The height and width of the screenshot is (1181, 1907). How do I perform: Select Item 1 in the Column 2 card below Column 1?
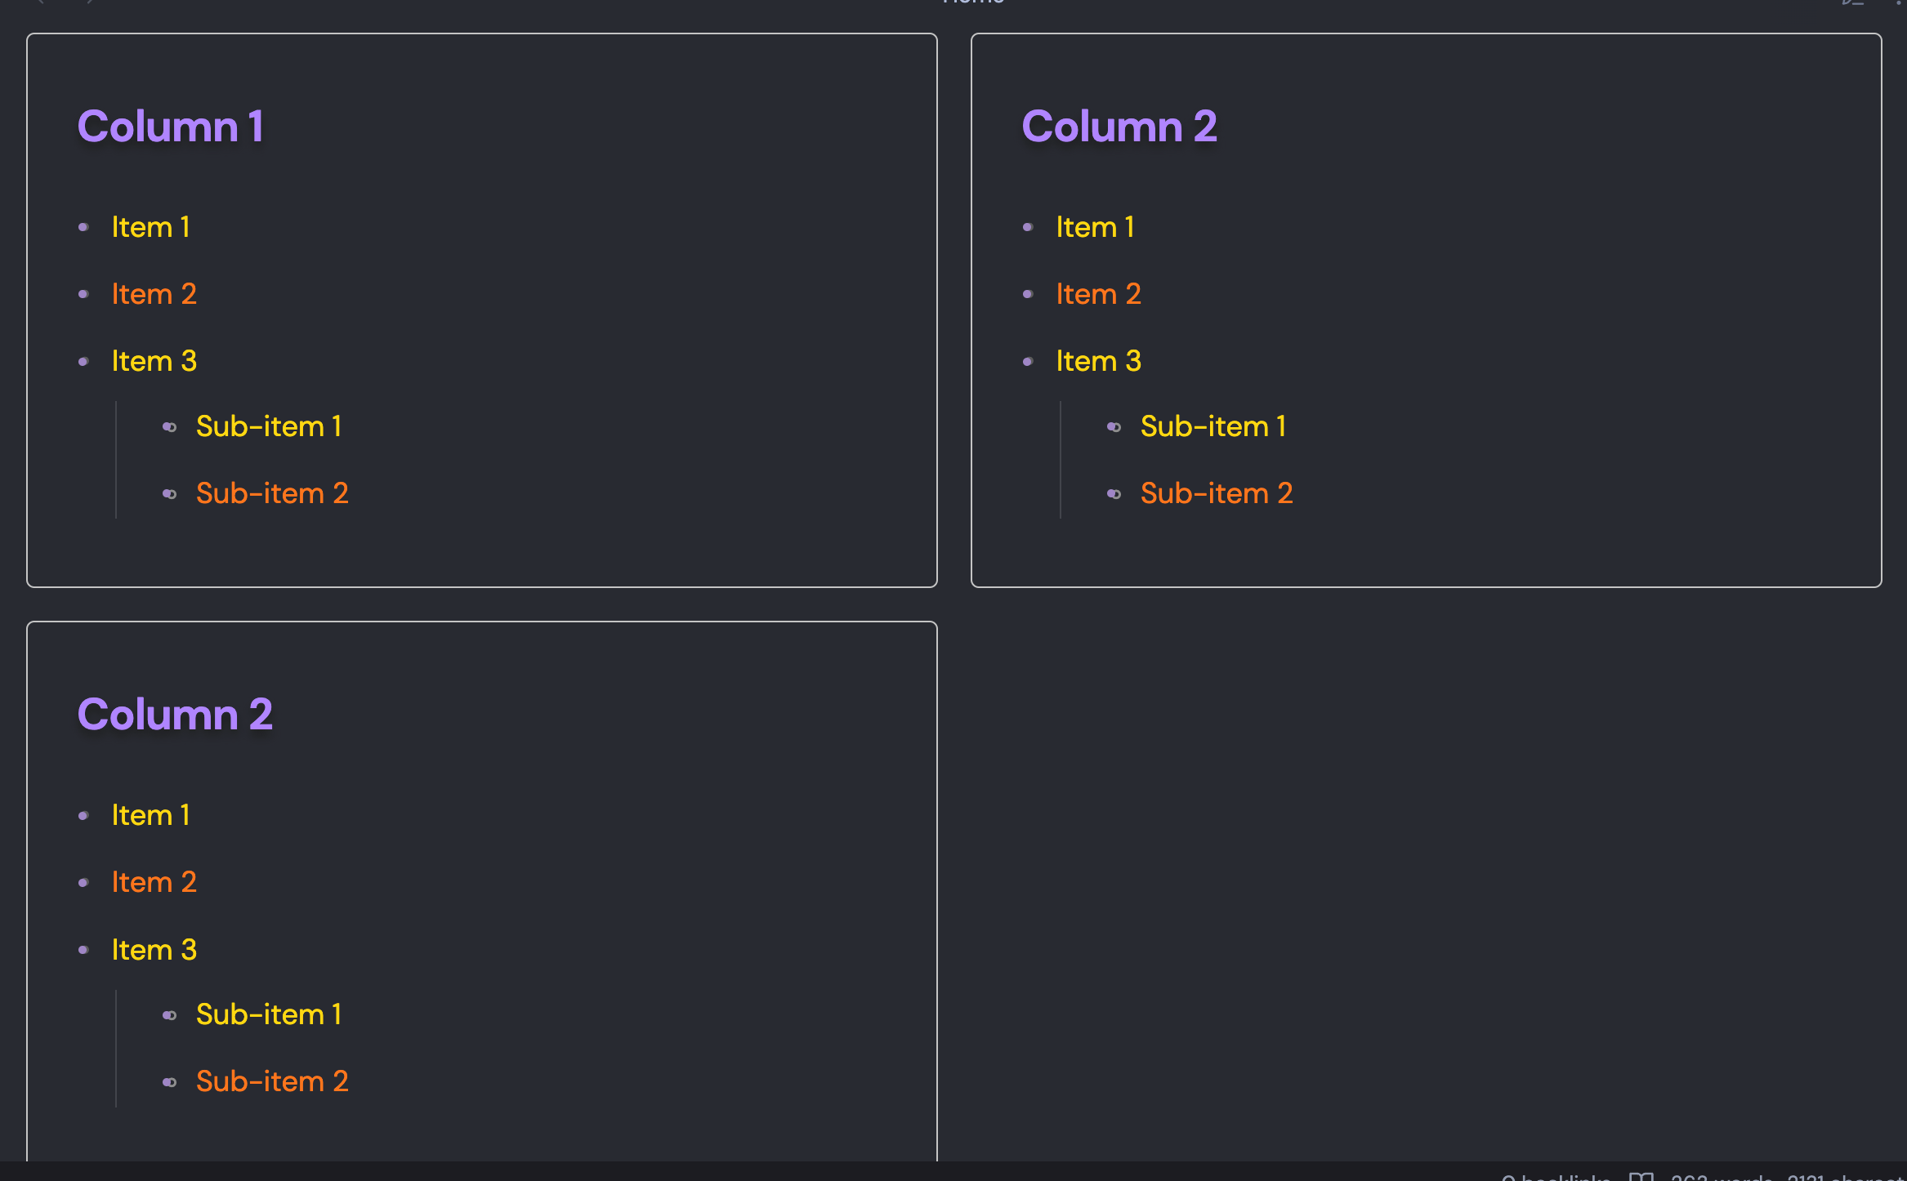tap(150, 815)
